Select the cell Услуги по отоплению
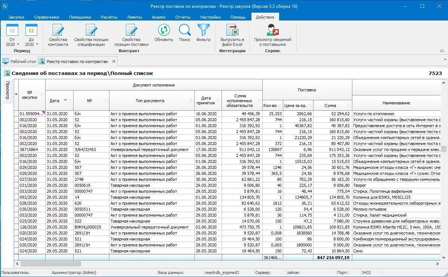Screen dimensions: 448x277 [x=396, y=114]
